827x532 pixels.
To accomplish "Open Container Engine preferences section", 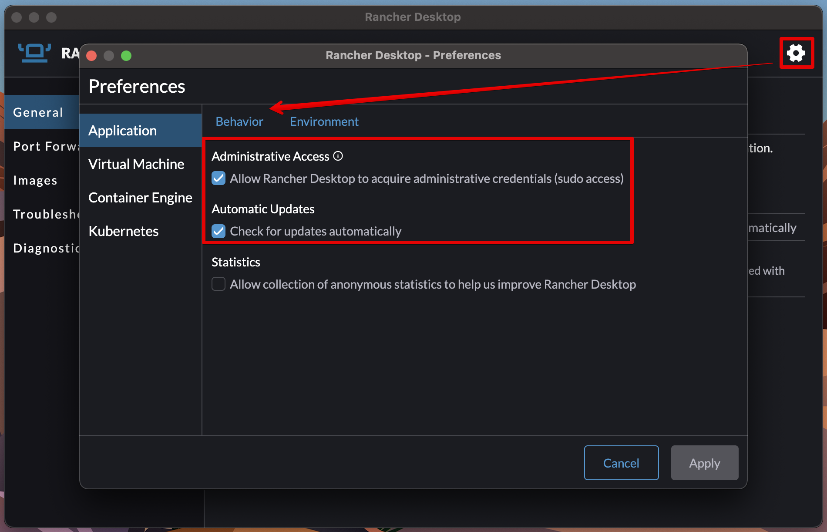I will [x=141, y=198].
